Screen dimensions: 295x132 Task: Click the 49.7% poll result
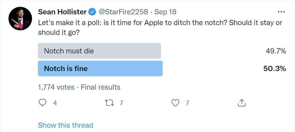point(276,51)
